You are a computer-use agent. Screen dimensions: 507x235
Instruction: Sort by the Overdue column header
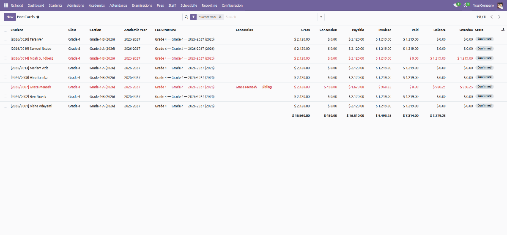[466, 30]
